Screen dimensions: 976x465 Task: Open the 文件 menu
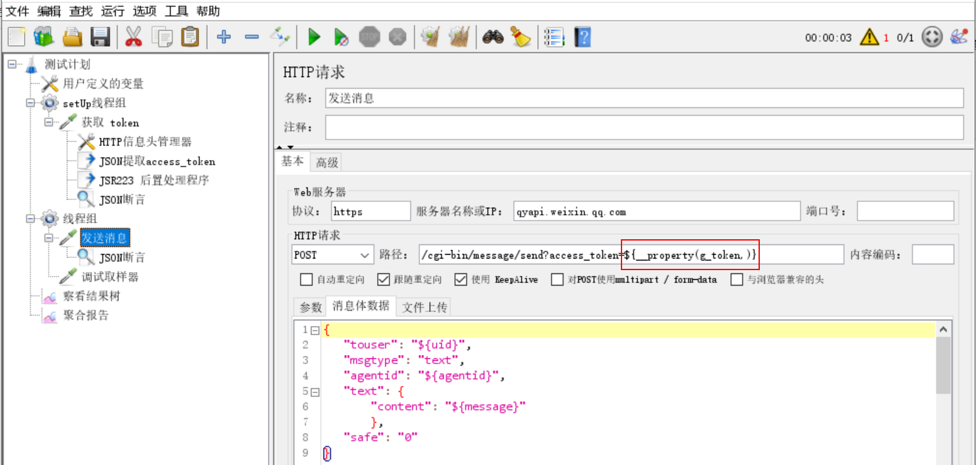pyautogui.click(x=17, y=11)
